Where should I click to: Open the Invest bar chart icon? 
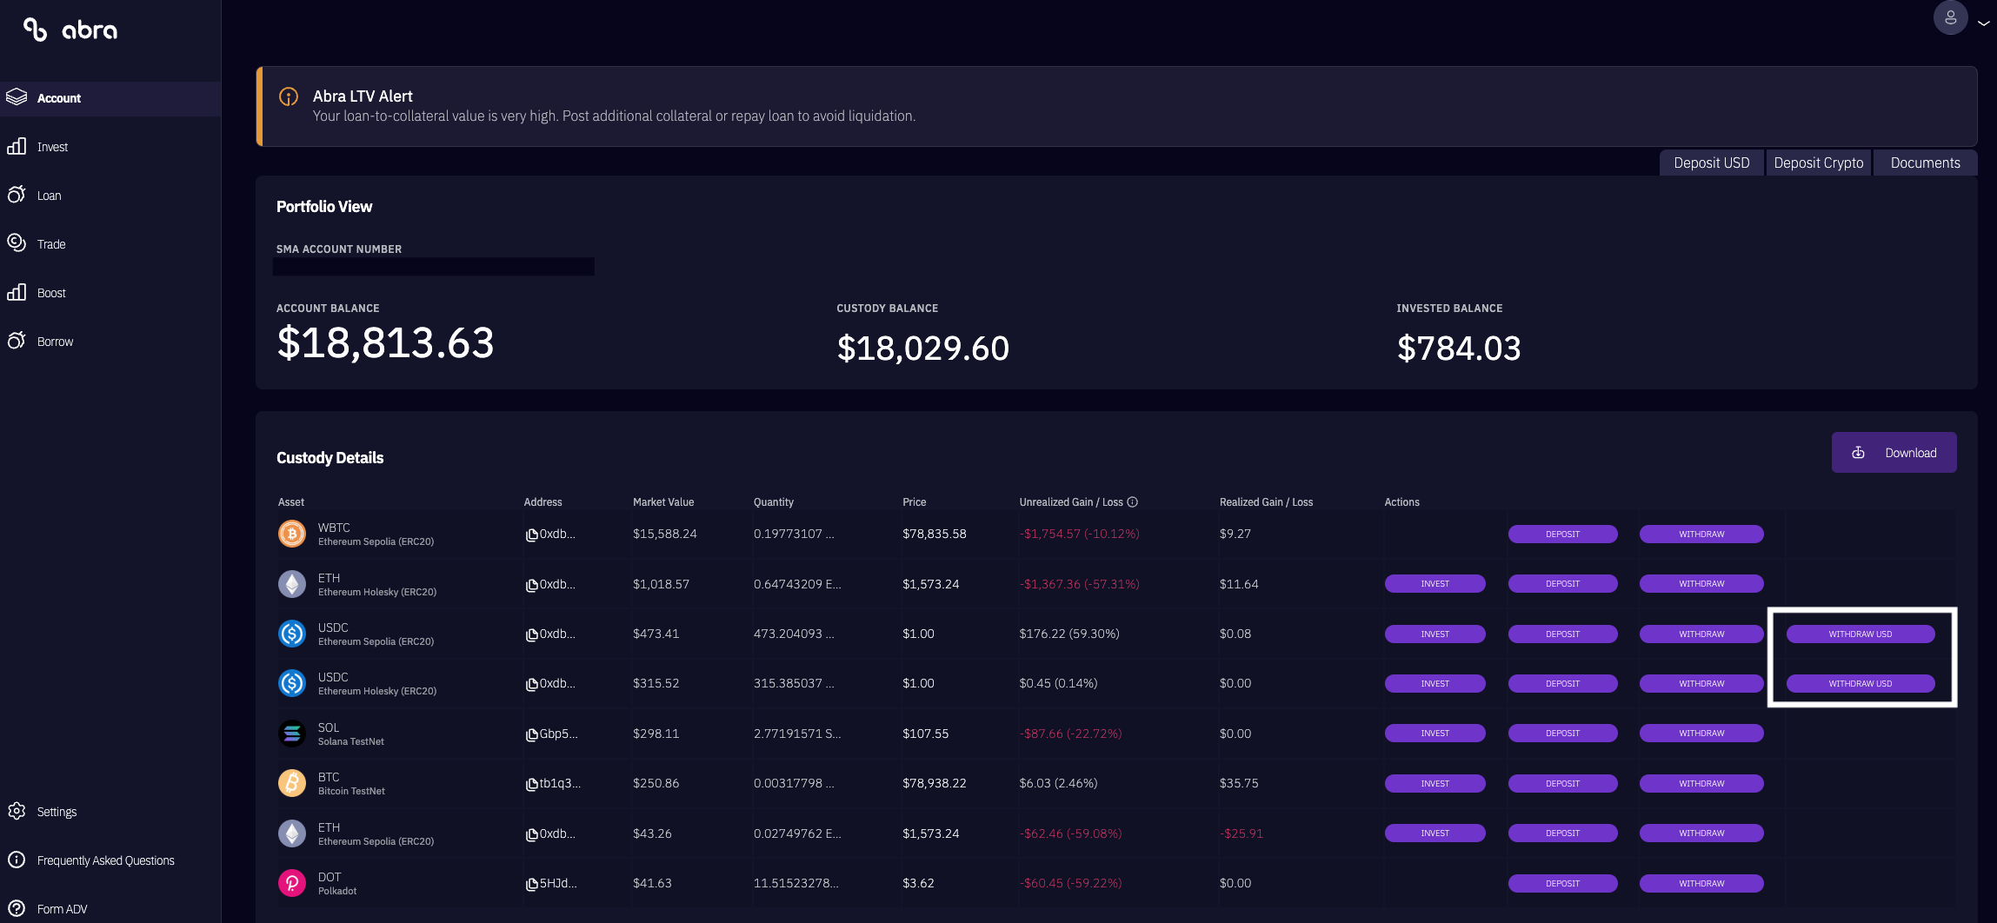tap(17, 146)
